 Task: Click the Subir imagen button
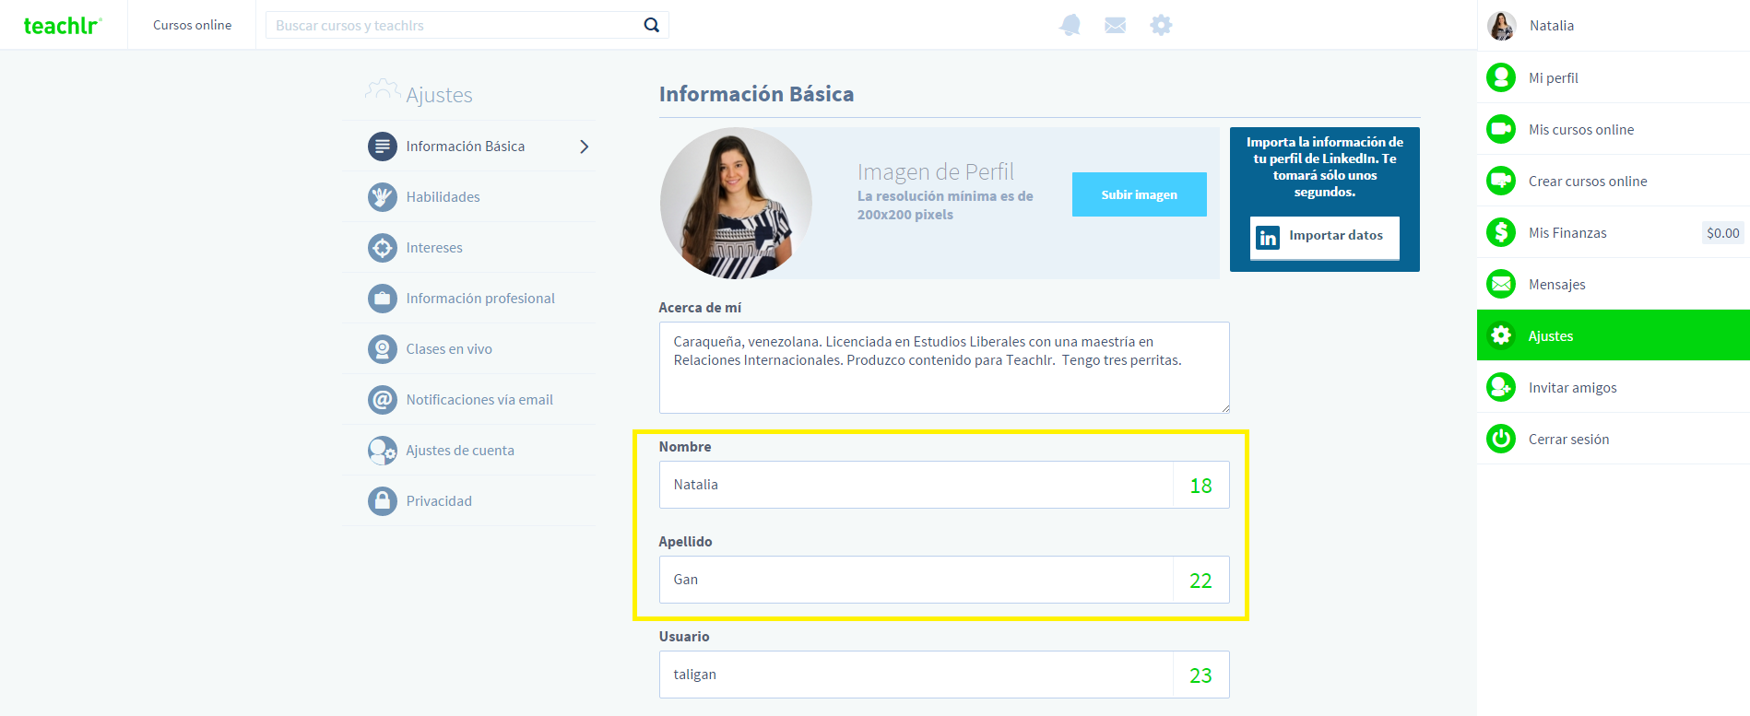click(x=1139, y=194)
